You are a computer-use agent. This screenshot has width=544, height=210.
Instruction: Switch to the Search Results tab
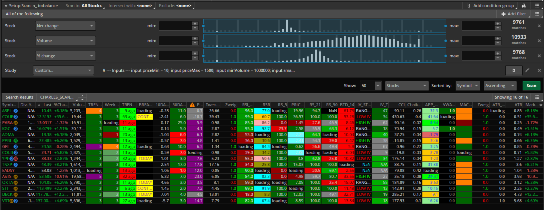[19, 97]
